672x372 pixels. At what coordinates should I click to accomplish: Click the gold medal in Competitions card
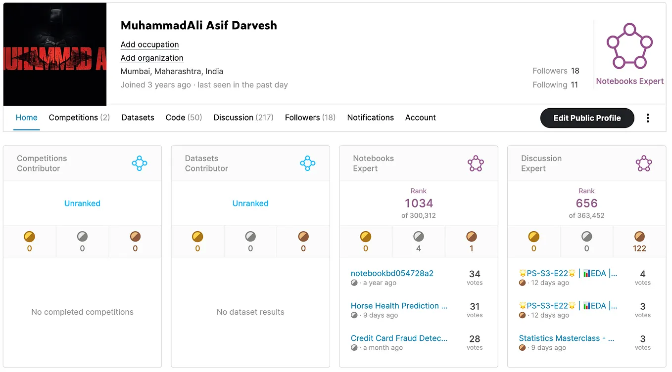tap(29, 237)
